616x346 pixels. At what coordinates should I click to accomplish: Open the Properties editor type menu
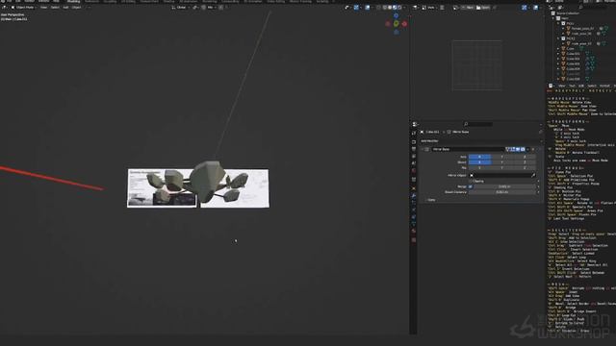[416, 124]
